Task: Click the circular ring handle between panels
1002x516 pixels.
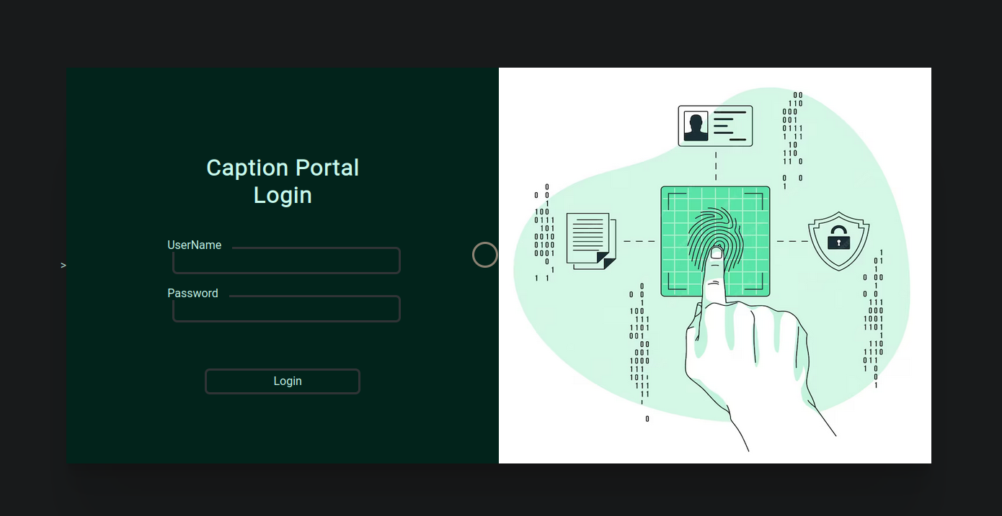Action: [x=485, y=255]
